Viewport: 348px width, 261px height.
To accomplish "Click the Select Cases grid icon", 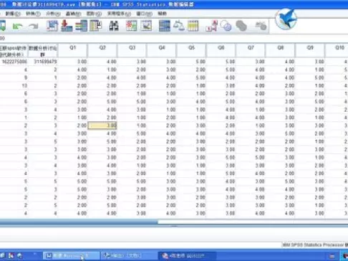I will pos(193,26).
